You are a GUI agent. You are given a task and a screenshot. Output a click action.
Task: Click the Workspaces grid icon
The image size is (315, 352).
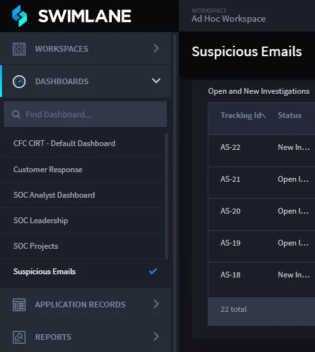(19, 48)
